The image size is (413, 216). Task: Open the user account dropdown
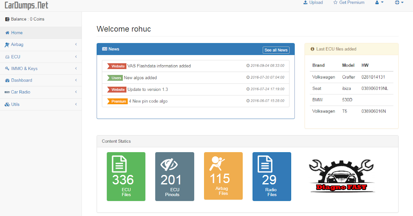click(379, 2)
